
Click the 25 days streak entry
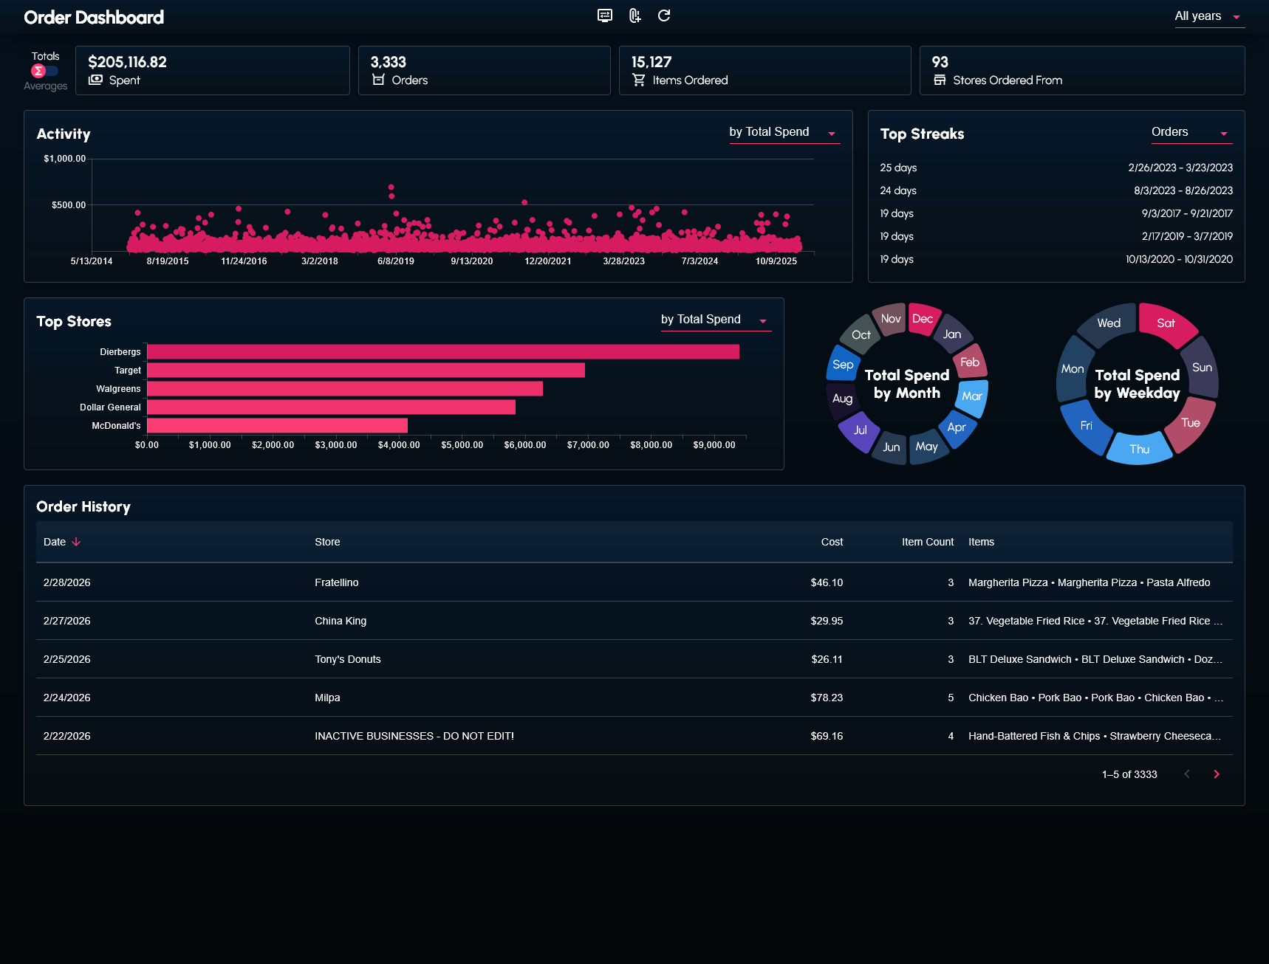tap(898, 168)
